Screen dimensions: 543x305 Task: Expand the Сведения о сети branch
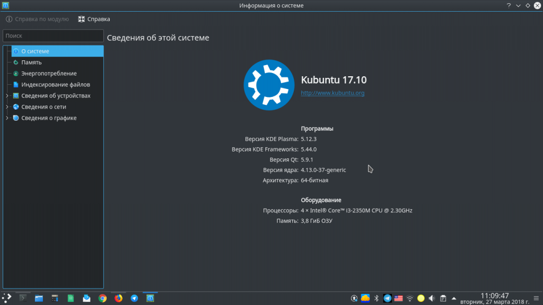click(7, 107)
